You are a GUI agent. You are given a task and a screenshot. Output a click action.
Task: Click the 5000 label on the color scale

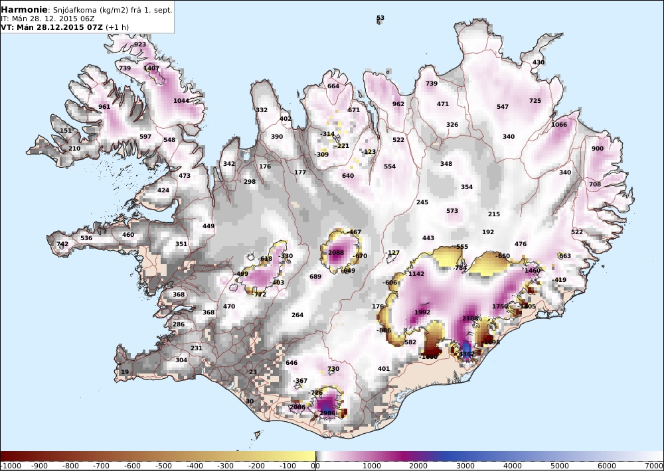pyautogui.click(x=560, y=466)
